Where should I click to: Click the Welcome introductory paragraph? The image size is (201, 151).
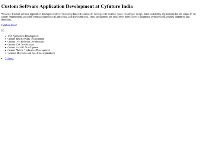(x=98, y=17)
